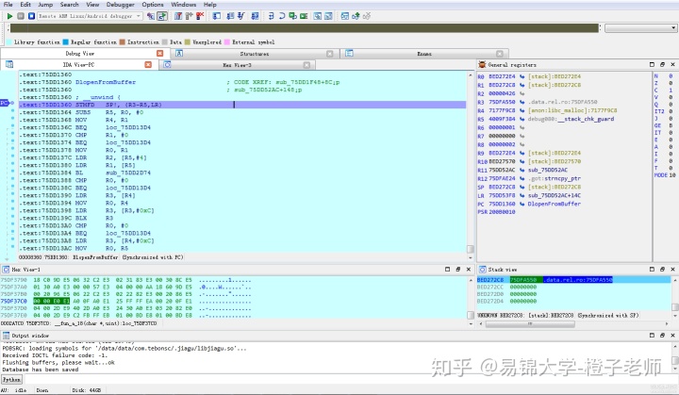Click the Stack view horizontal scrollbar
Image resolution: width=679 pixels, height=395 pixels.
pos(530,324)
